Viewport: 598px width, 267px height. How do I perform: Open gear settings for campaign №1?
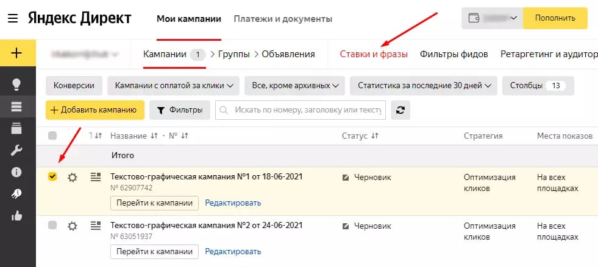72,178
